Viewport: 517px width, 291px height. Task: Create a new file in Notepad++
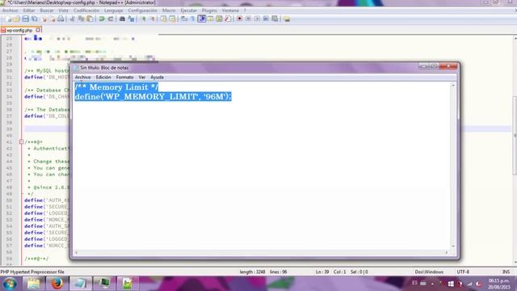click(9, 19)
